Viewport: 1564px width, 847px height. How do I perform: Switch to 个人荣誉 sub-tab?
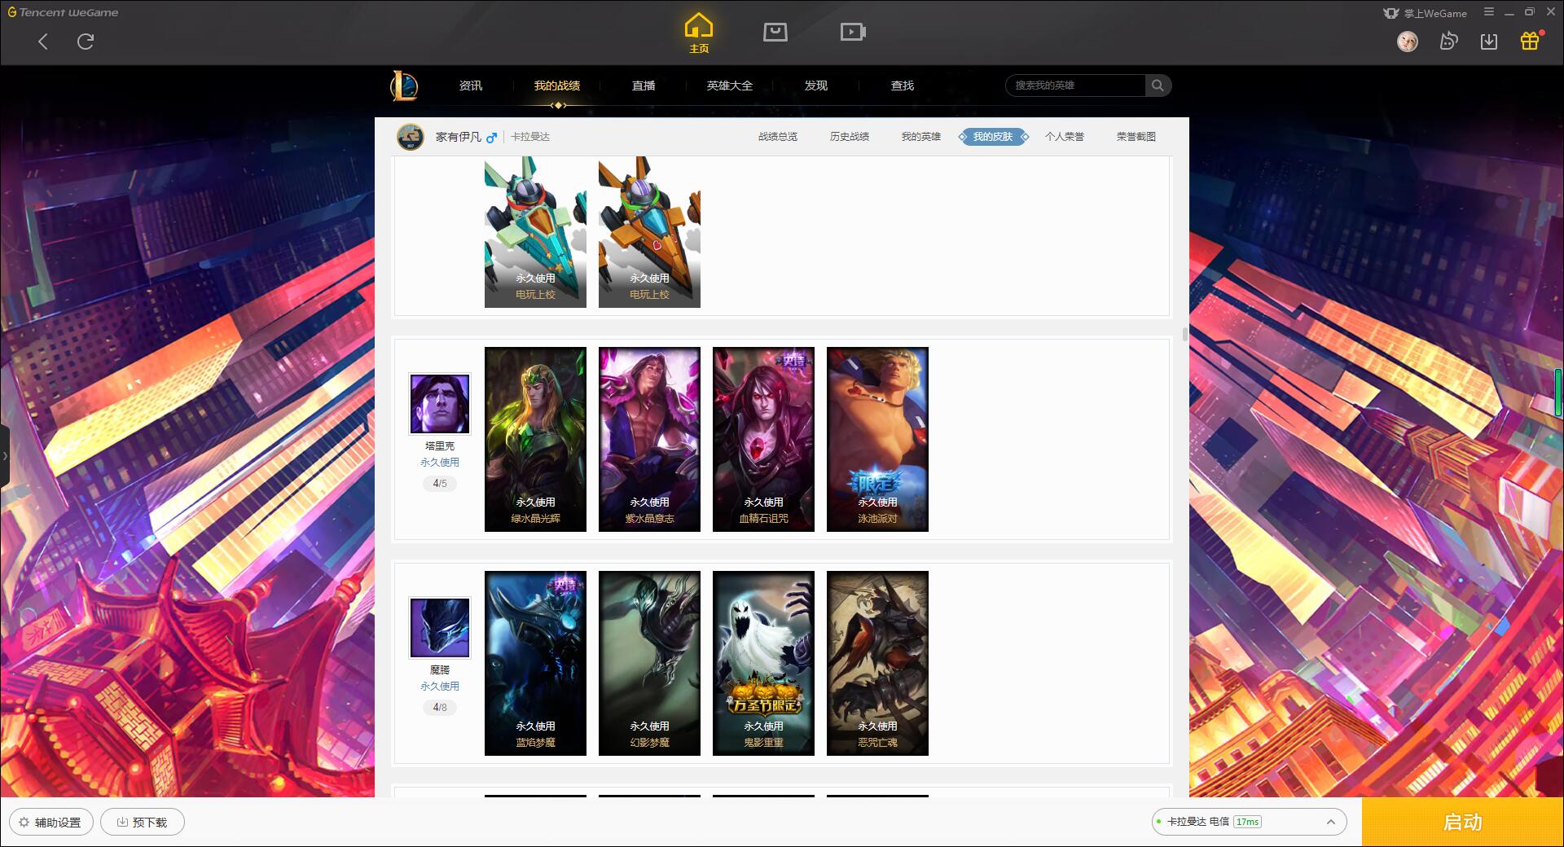click(x=1065, y=137)
